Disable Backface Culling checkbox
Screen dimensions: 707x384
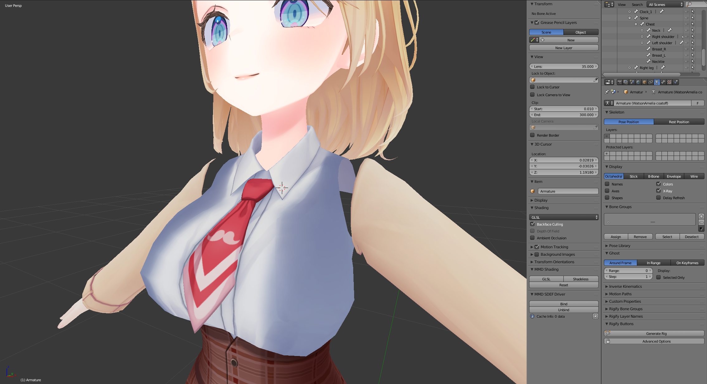click(x=533, y=224)
